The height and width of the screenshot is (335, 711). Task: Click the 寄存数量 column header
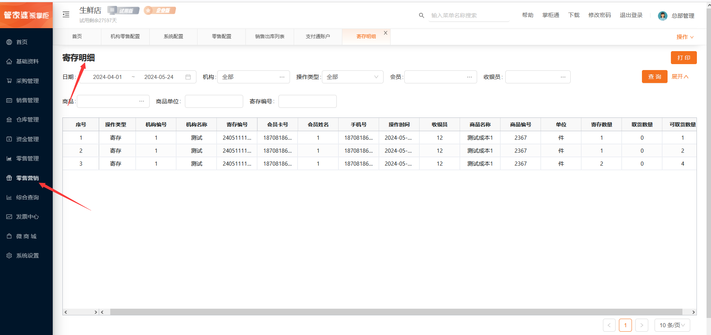click(x=601, y=125)
